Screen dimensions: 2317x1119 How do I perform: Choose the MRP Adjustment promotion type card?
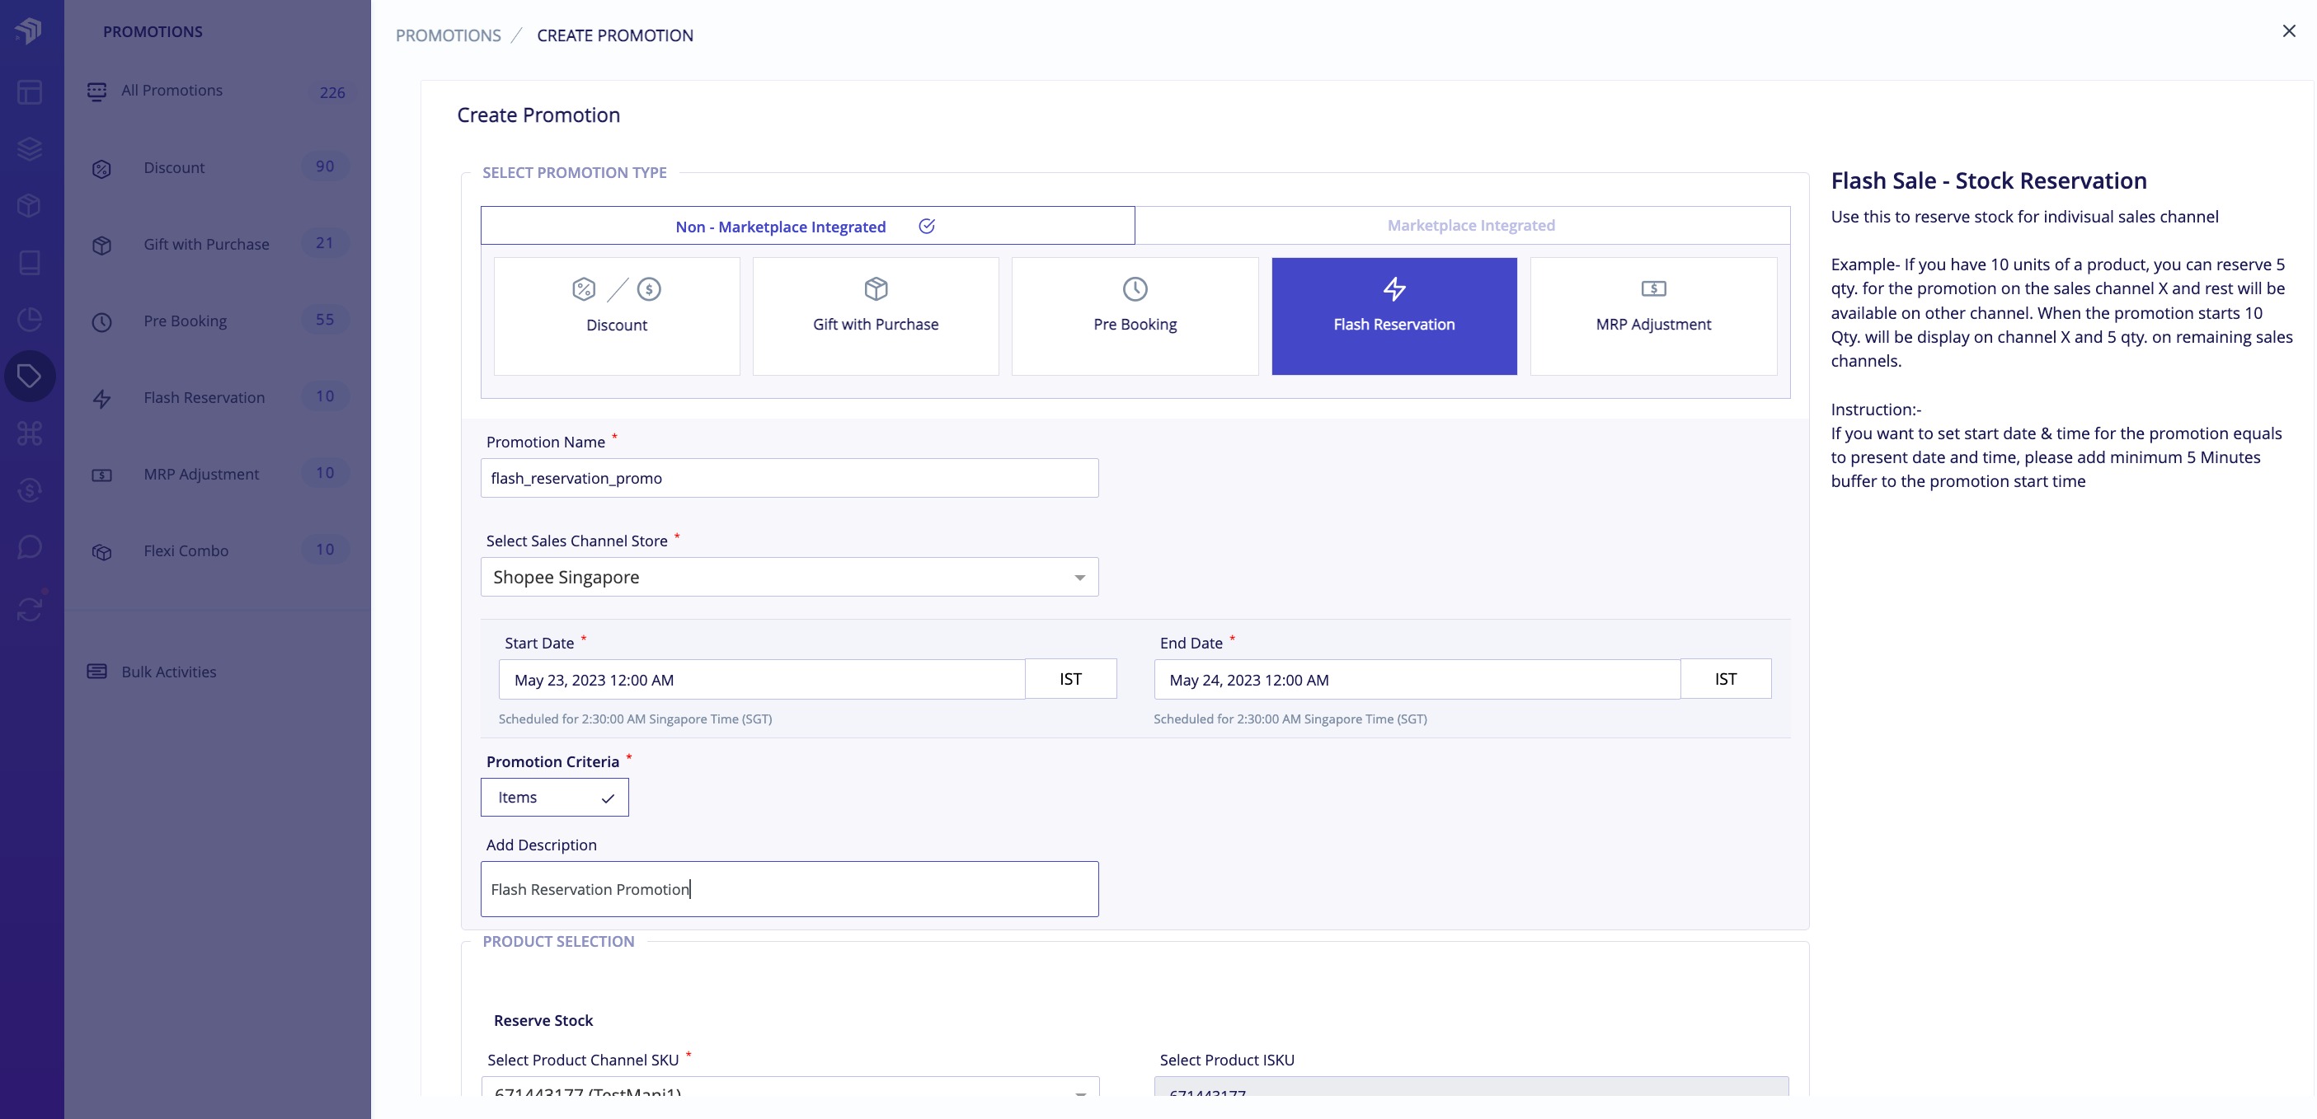[x=1653, y=316]
